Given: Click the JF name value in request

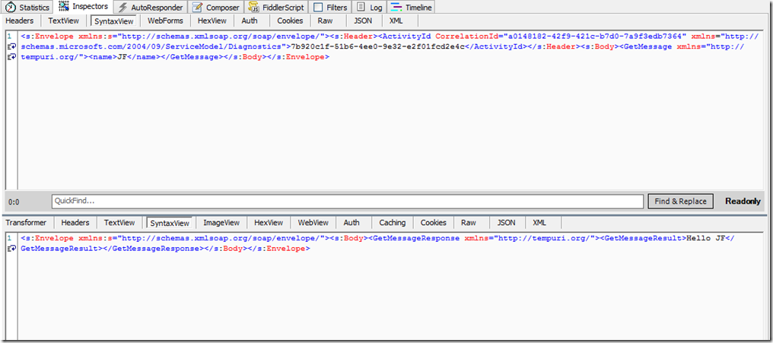Looking at the screenshot, I should (121, 57).
